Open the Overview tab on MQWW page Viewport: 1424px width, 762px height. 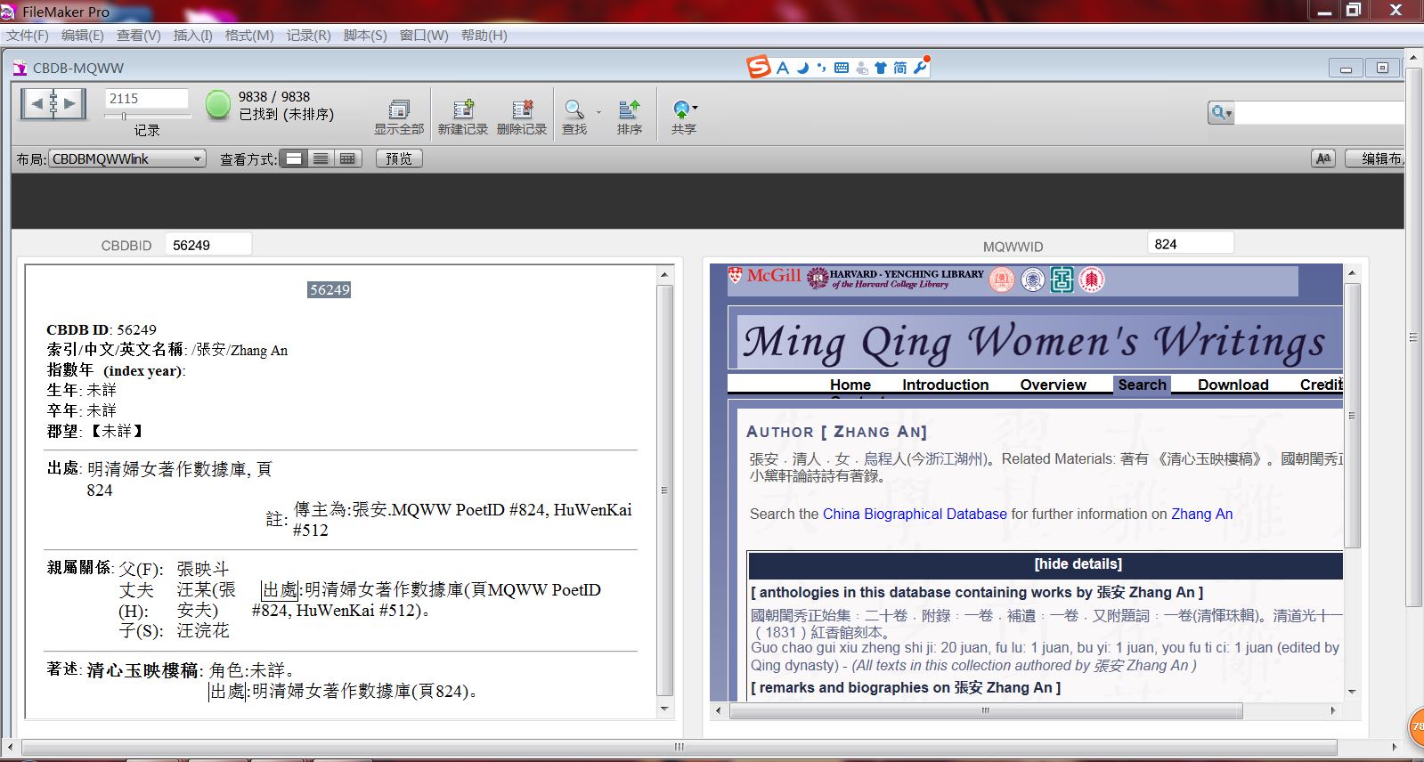click(x=1053, y=385)
